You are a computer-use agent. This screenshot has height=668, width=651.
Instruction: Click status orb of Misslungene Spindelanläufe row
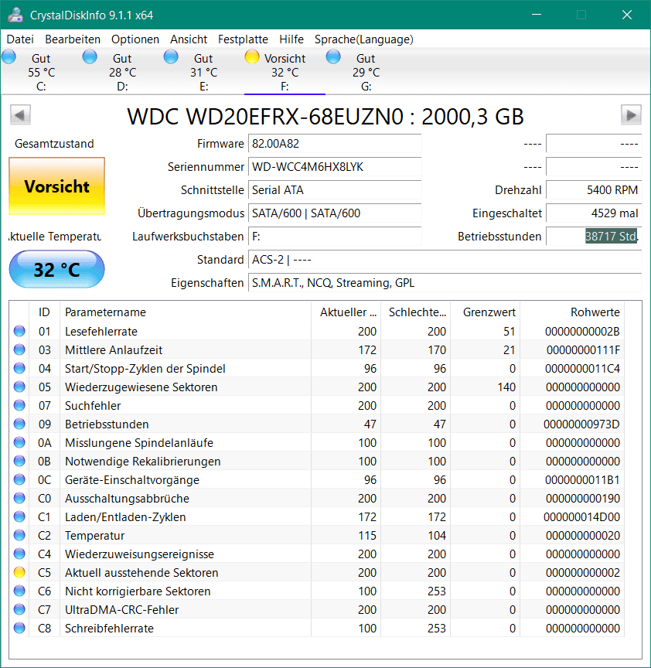pos(19,443)
